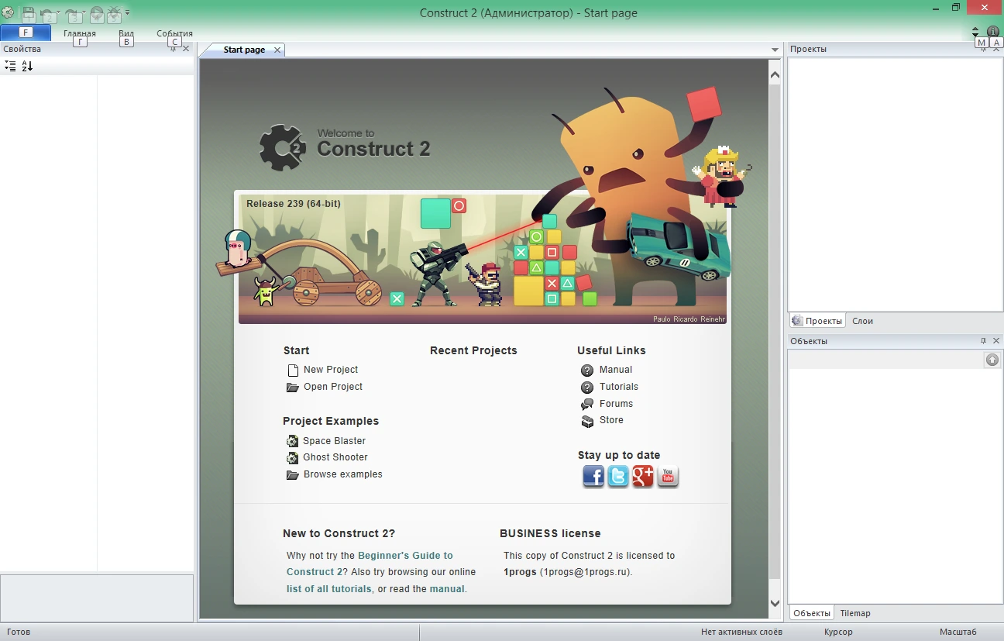Click the page icon beside New Project
Image resolution: width=1004 pixels, height=641 pixels.
coord(293,370)
